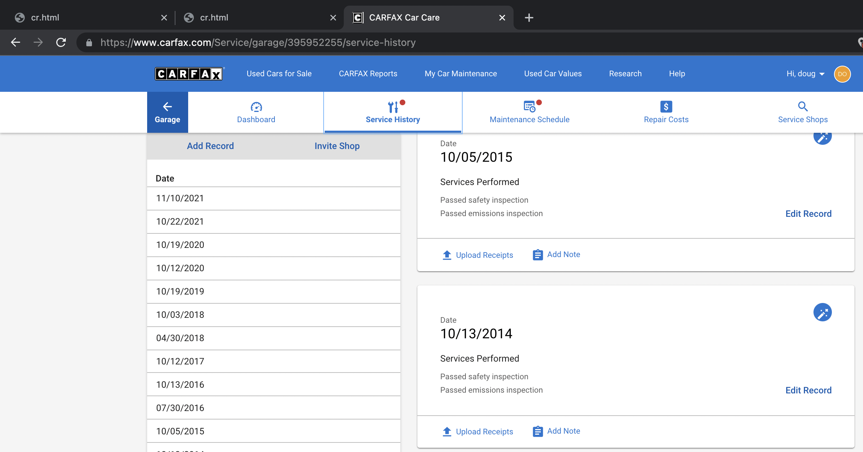The width and height of the screenshot is (863, 452).
Task: Click the magic wand icon on 10/13/2014 record
Action: point(822,313)
